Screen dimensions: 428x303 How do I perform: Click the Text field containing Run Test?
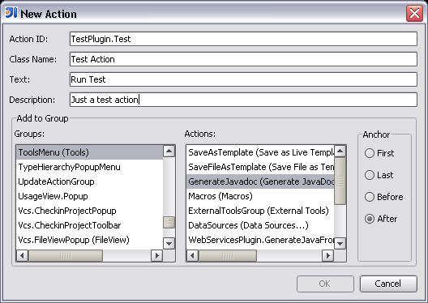click(x=243, y=79)
